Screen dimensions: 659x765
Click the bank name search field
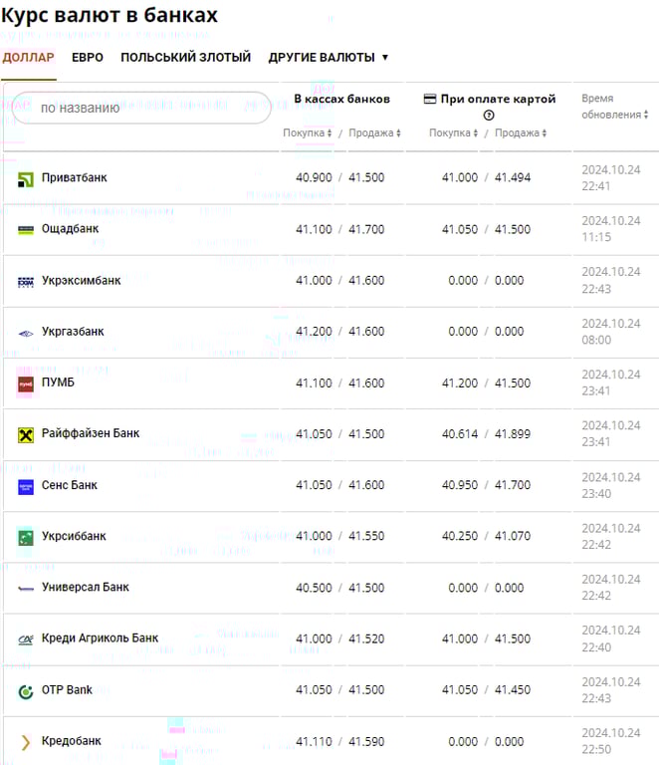(x=141, y=108)
